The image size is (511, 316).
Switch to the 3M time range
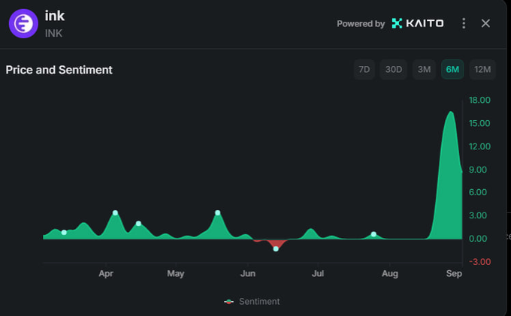(424, 69)
